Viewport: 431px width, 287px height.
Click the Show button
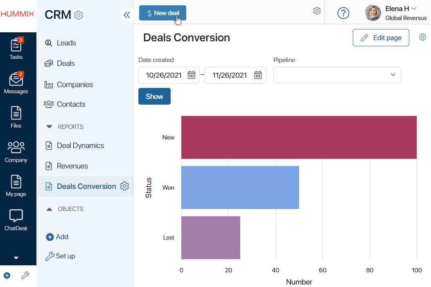pyautogui.click(x=154, y=96)
